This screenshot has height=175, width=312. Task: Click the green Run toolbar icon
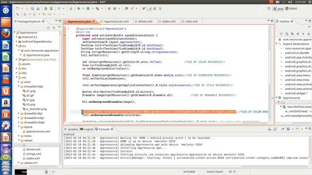88,9
